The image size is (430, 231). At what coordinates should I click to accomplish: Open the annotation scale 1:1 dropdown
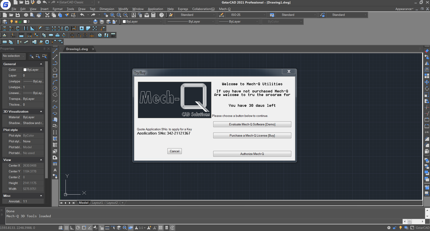click(x=142, y=228)
